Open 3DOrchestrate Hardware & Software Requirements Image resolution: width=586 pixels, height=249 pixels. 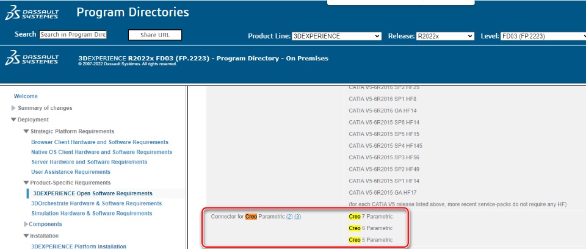96,203
